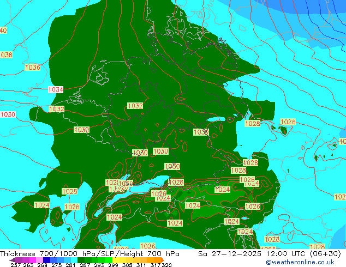Select the darkest green legend swatch
The height and width of the screenshot is (267, 346).
(x=81, y=260)
